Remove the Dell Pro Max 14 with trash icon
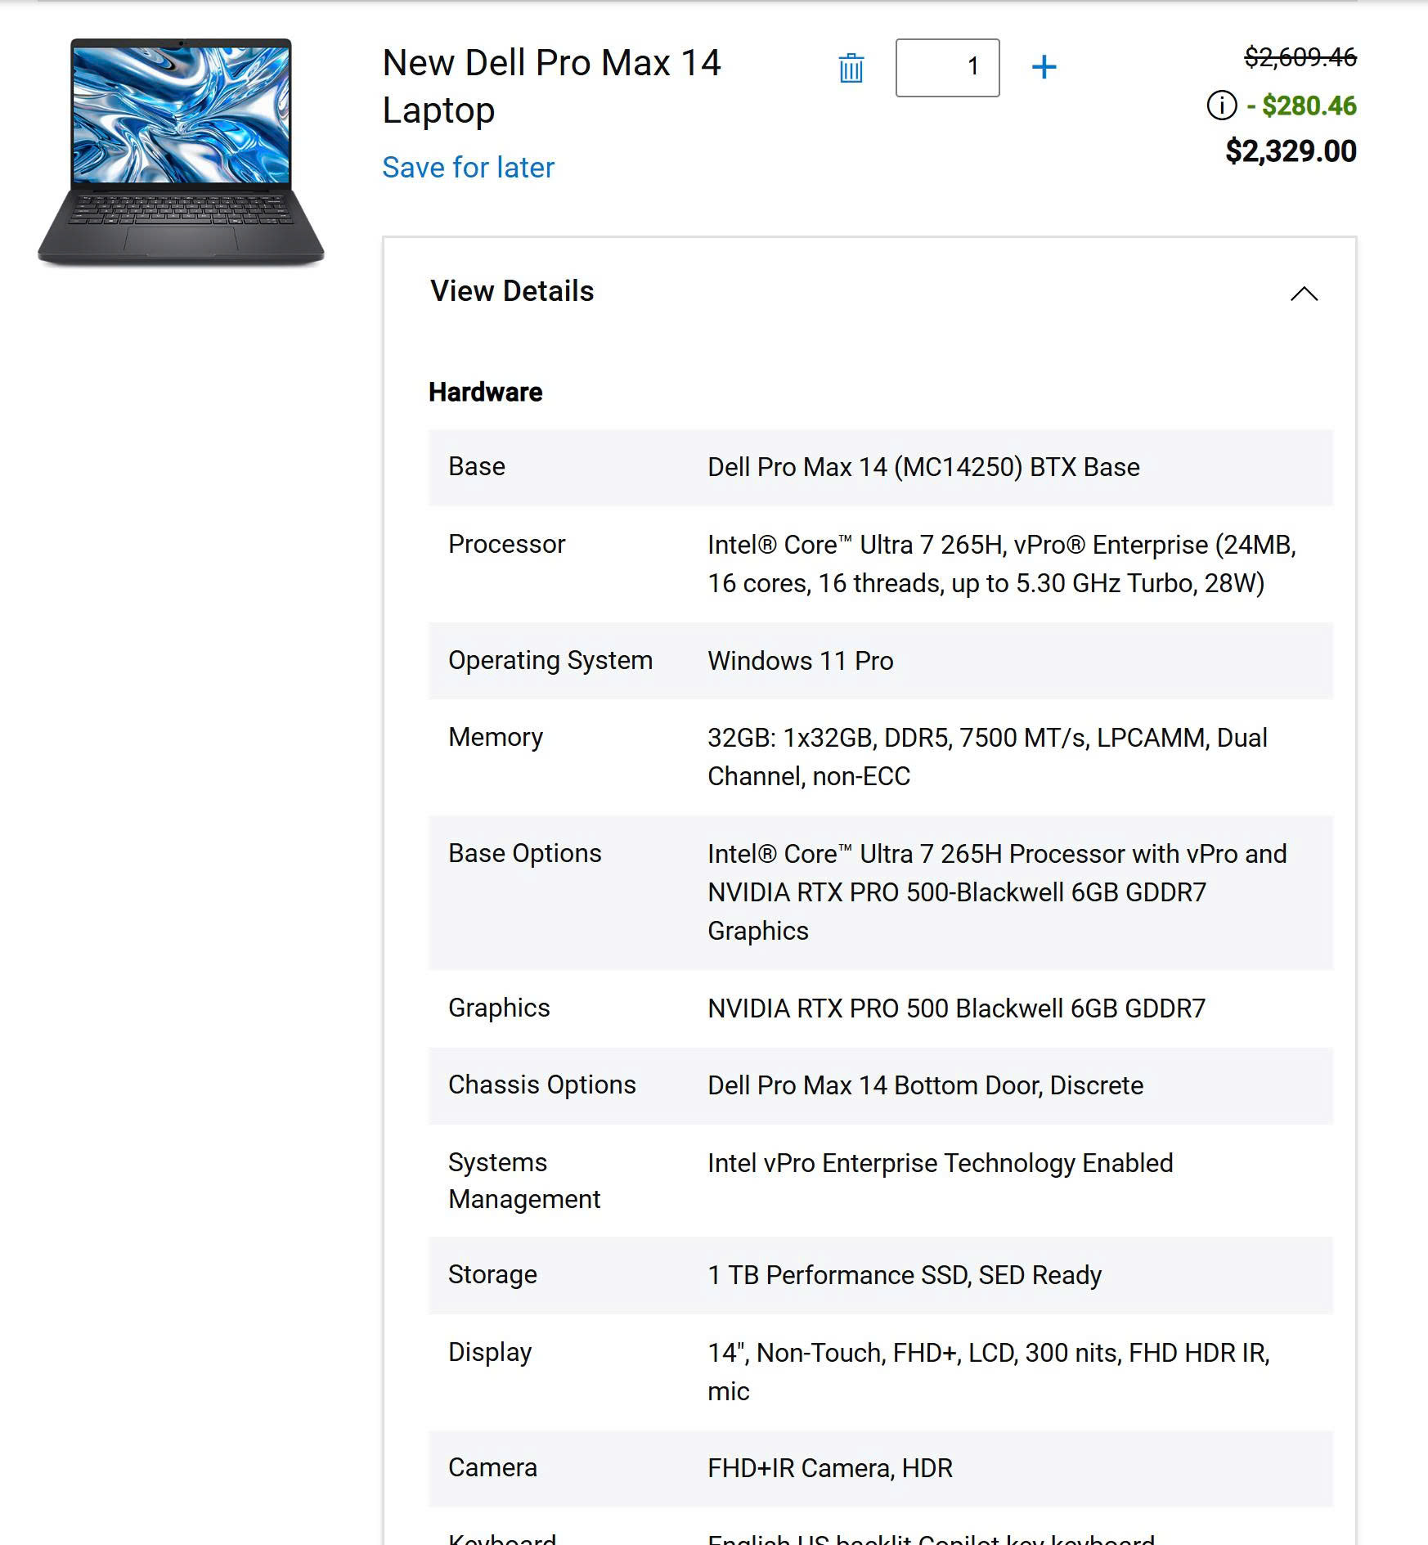The width and height of the screenshot is (1428, 1545). (x=851, y=68)
